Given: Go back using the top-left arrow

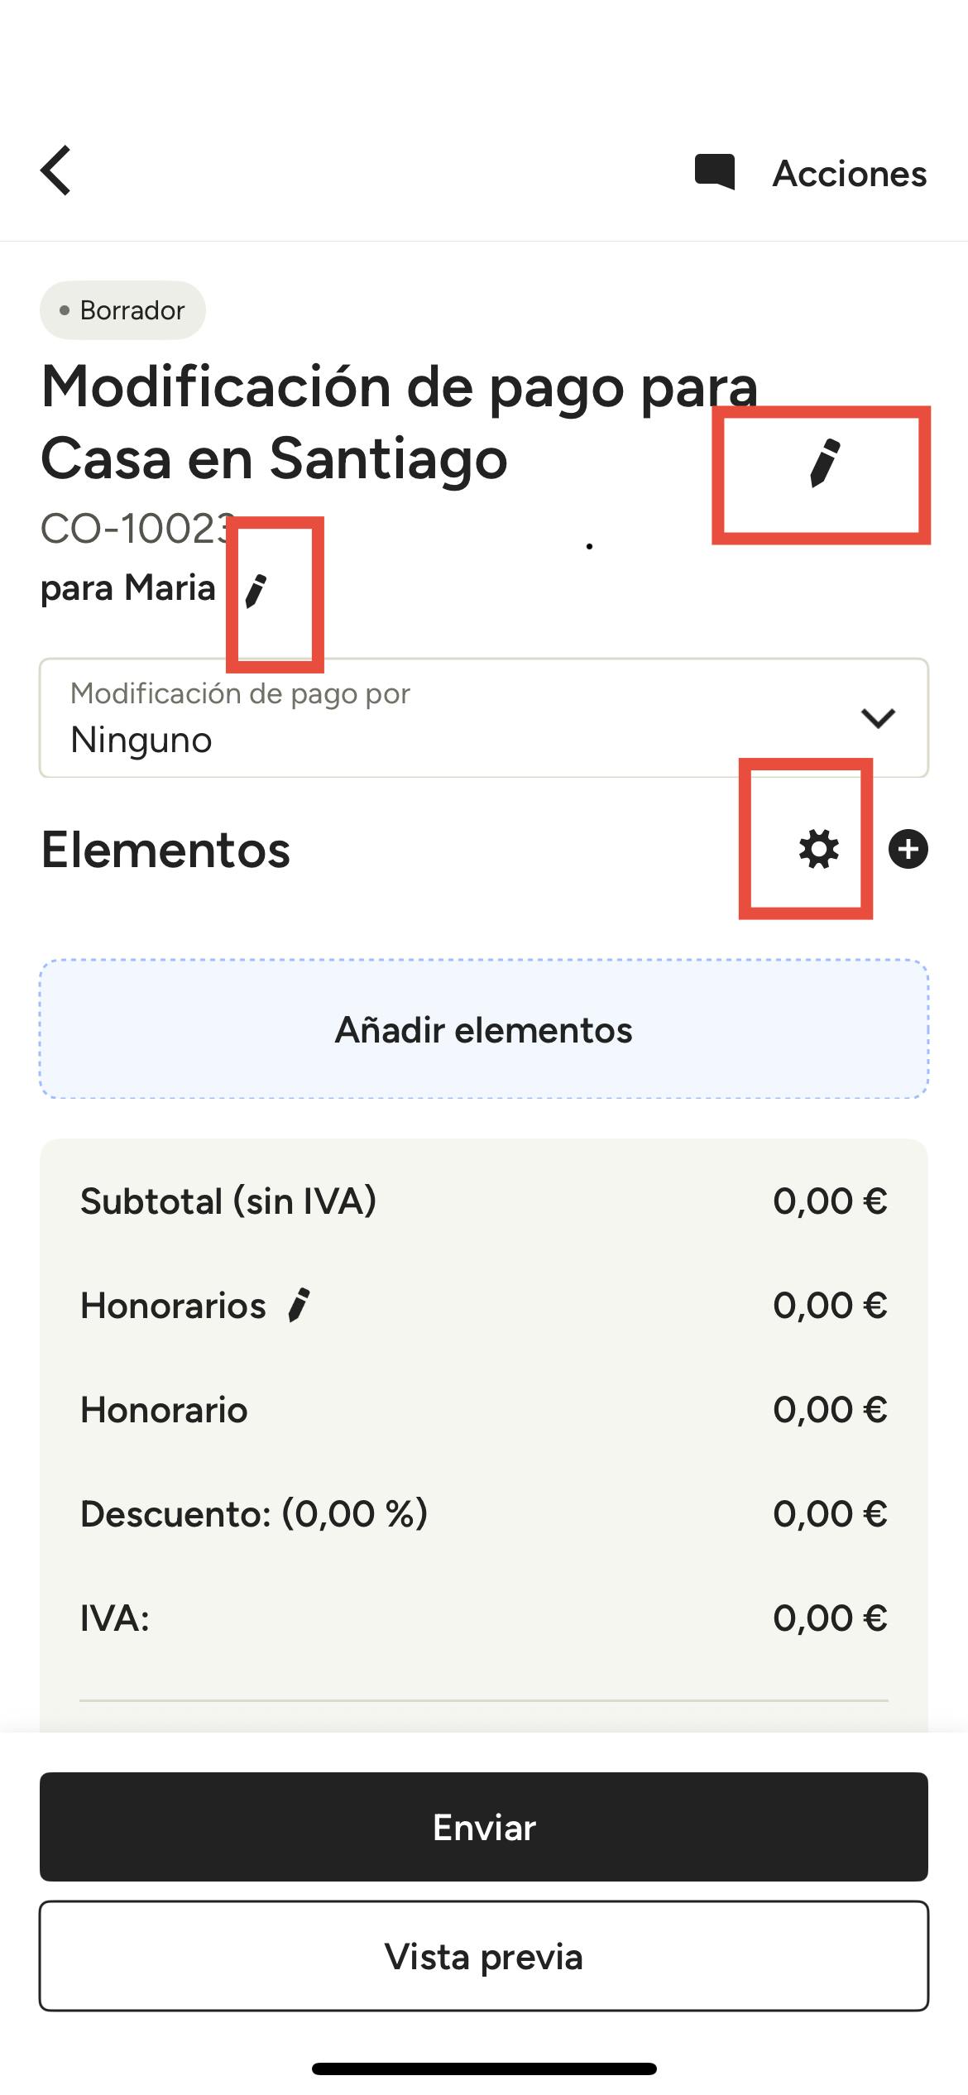Looking at the screenshot, I should (x=56, y=171).
